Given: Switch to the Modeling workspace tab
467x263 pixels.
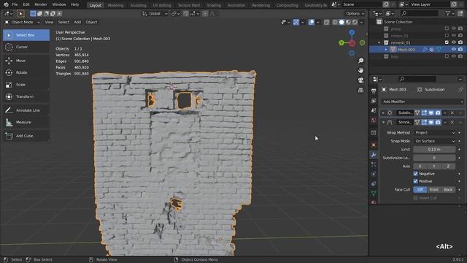Looking at the screenshot, I should click(x=115, y=5).
